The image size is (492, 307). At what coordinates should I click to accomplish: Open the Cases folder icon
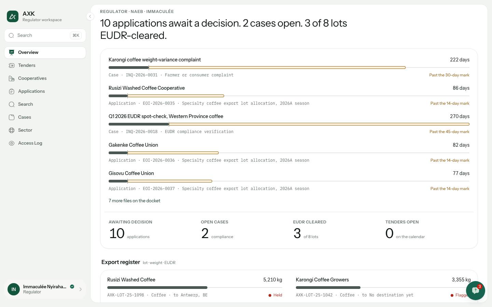pyautogui.click(x=12, y=117)
